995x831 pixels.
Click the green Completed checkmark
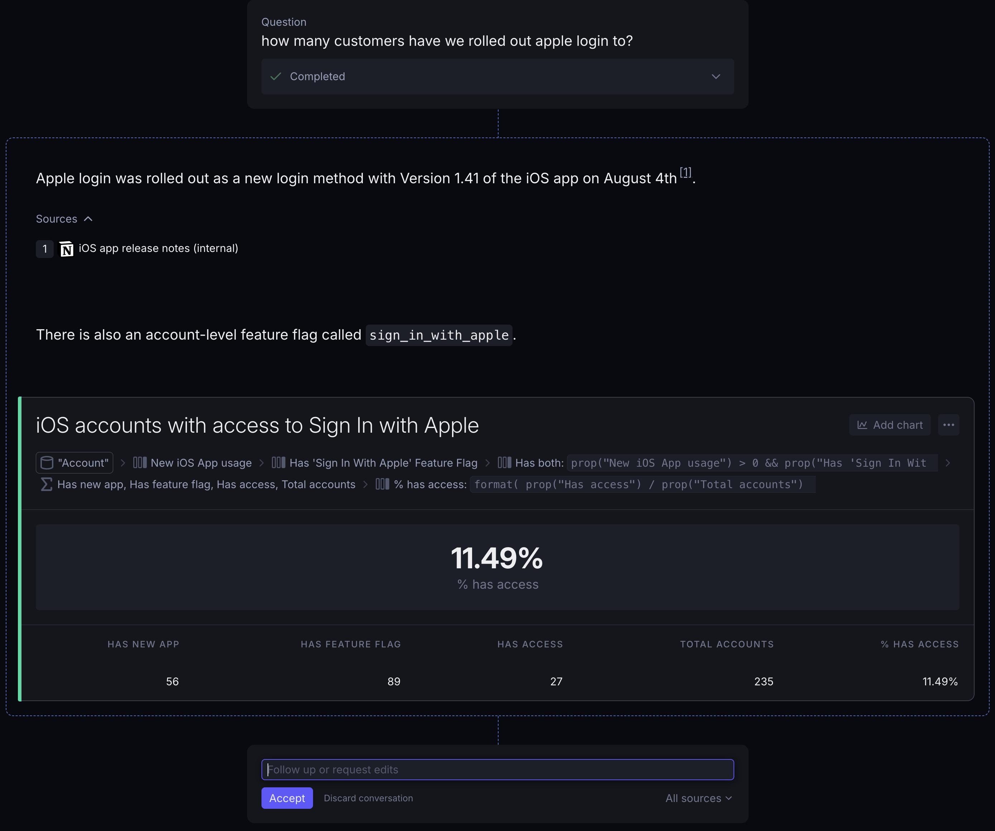point(276,77)
